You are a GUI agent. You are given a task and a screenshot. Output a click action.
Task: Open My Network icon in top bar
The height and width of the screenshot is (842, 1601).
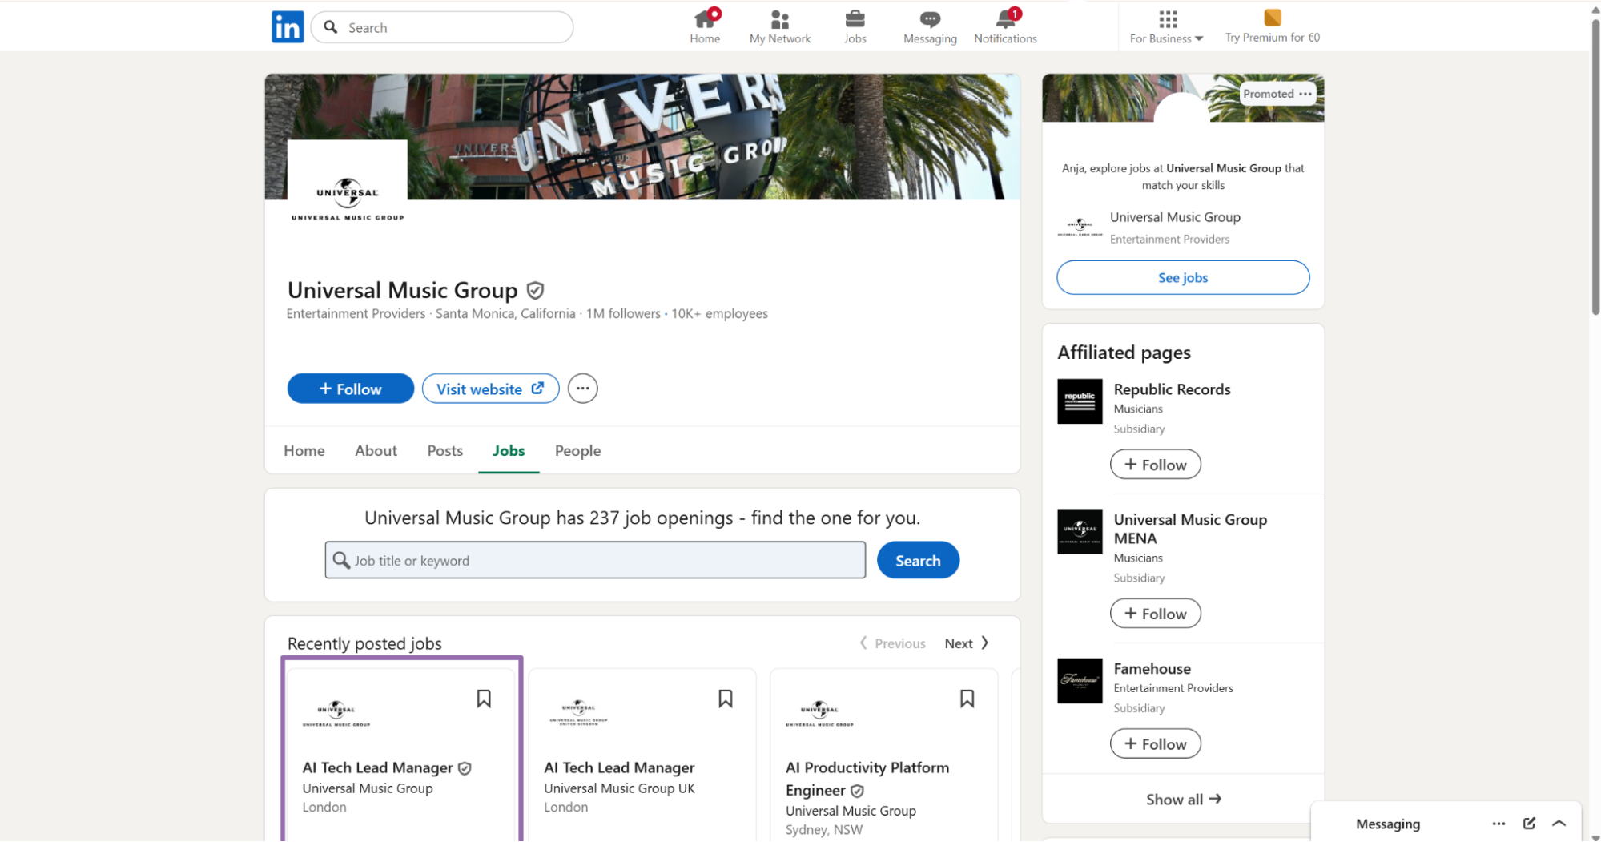(779, 27)
